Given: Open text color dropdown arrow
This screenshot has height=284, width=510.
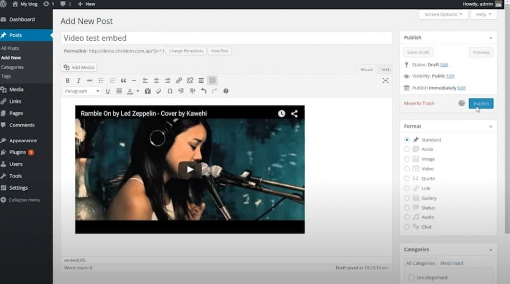Looking at the screenshot, I should [x=138, y=91].
